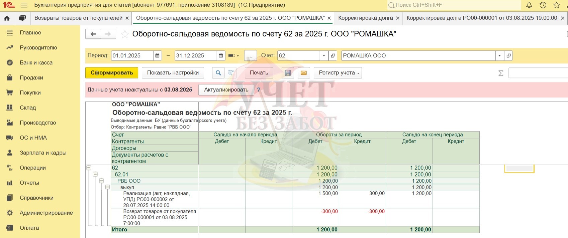
Task: Navigate back with the left arrow
Action: click(93, 34)
